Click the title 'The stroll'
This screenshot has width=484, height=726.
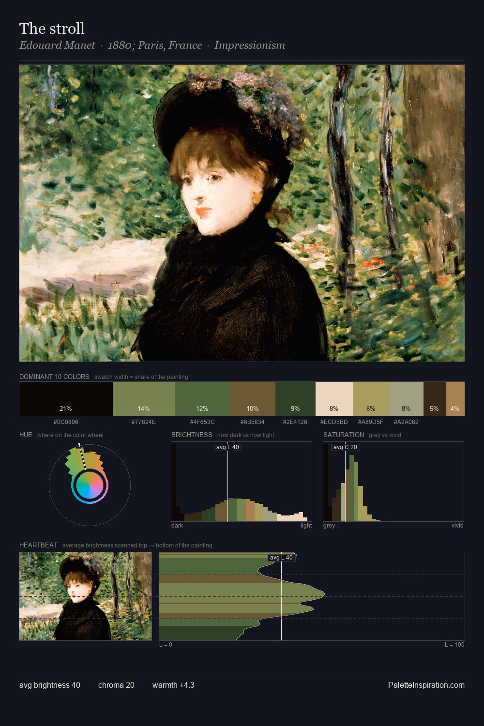coord(52,29)
